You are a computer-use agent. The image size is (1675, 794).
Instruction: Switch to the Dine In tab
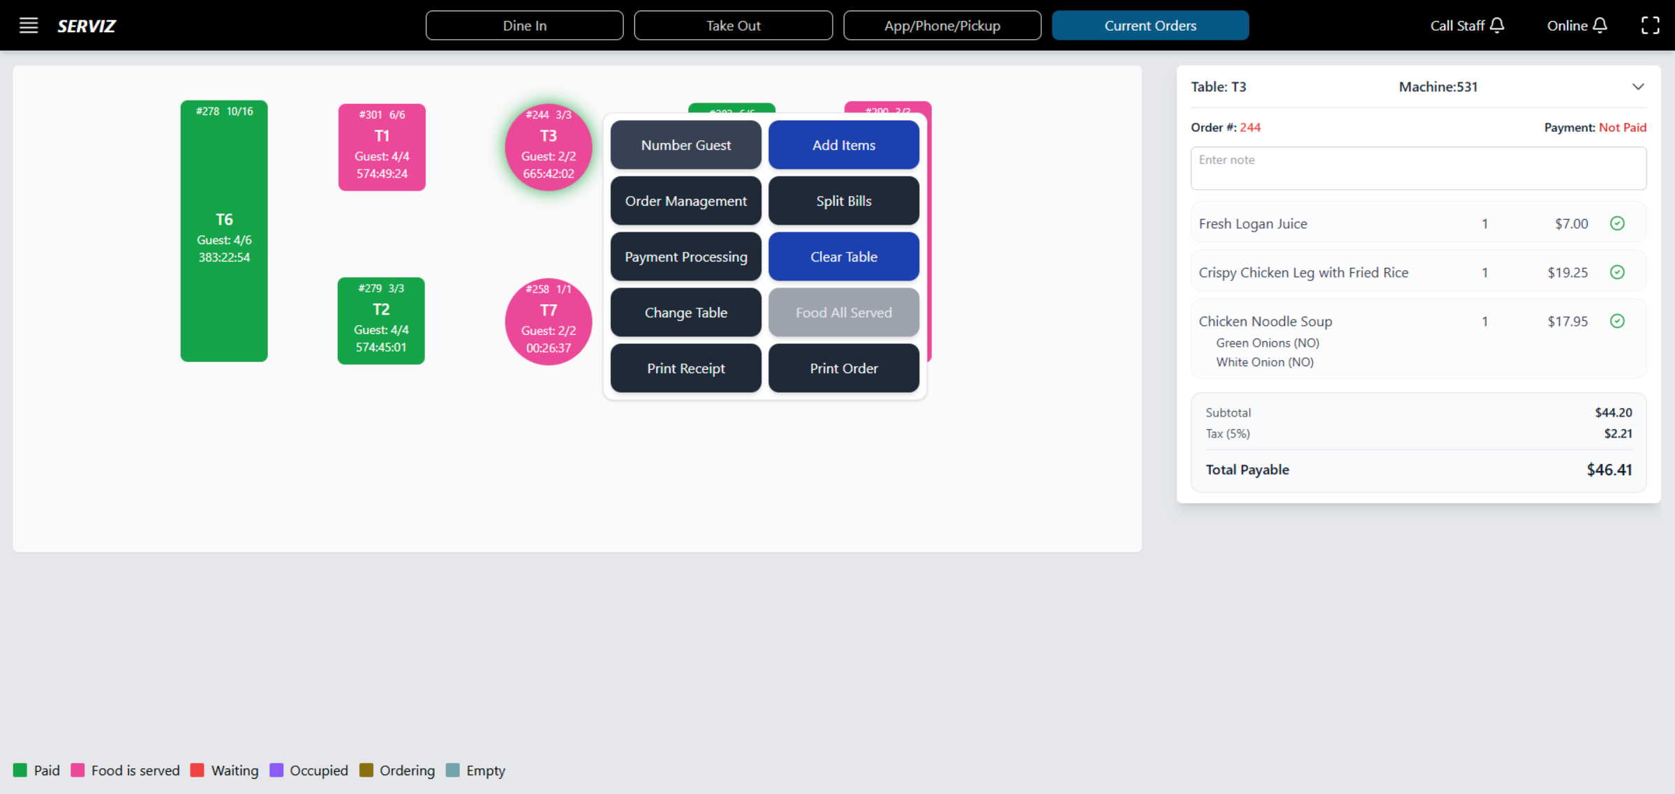524,26
